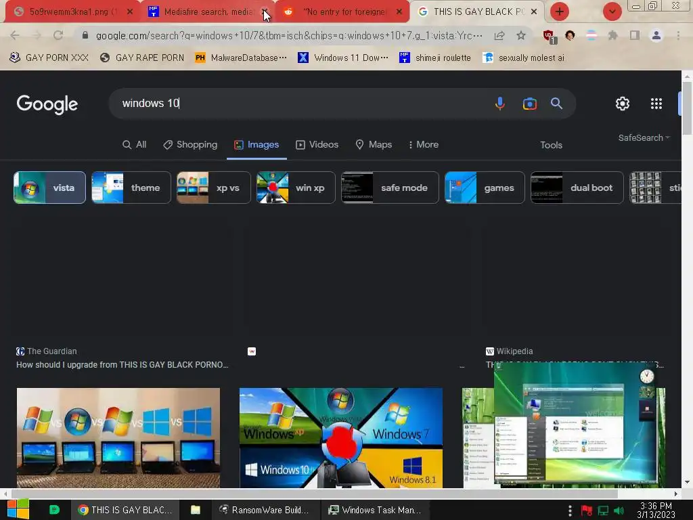Click the Windows Start button
The height and width of the screenshot is (520, 693).
coord(18,509)
